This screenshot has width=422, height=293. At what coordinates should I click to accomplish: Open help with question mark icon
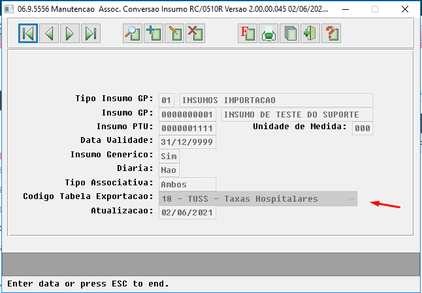331,33
